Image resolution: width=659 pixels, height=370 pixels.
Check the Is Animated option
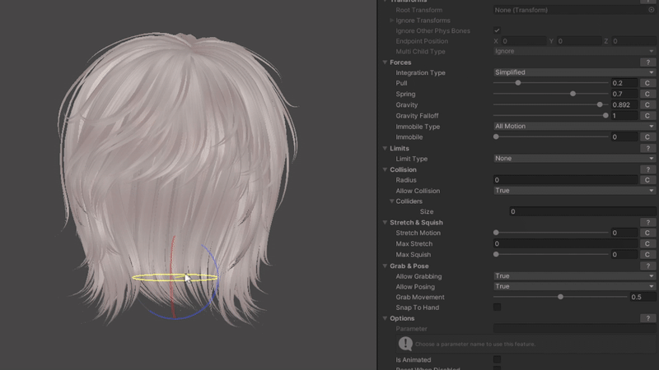[497, 360]
